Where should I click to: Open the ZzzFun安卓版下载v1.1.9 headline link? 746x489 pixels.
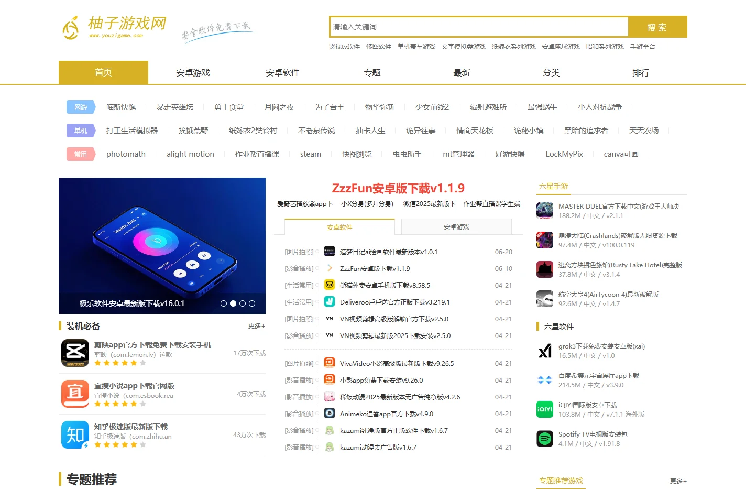tap(398, 188)
